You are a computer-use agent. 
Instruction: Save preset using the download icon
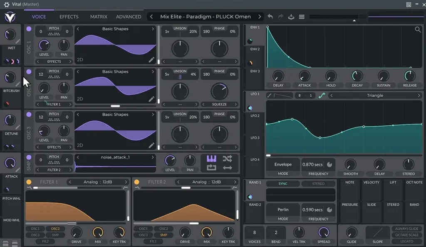click(291, 17)
